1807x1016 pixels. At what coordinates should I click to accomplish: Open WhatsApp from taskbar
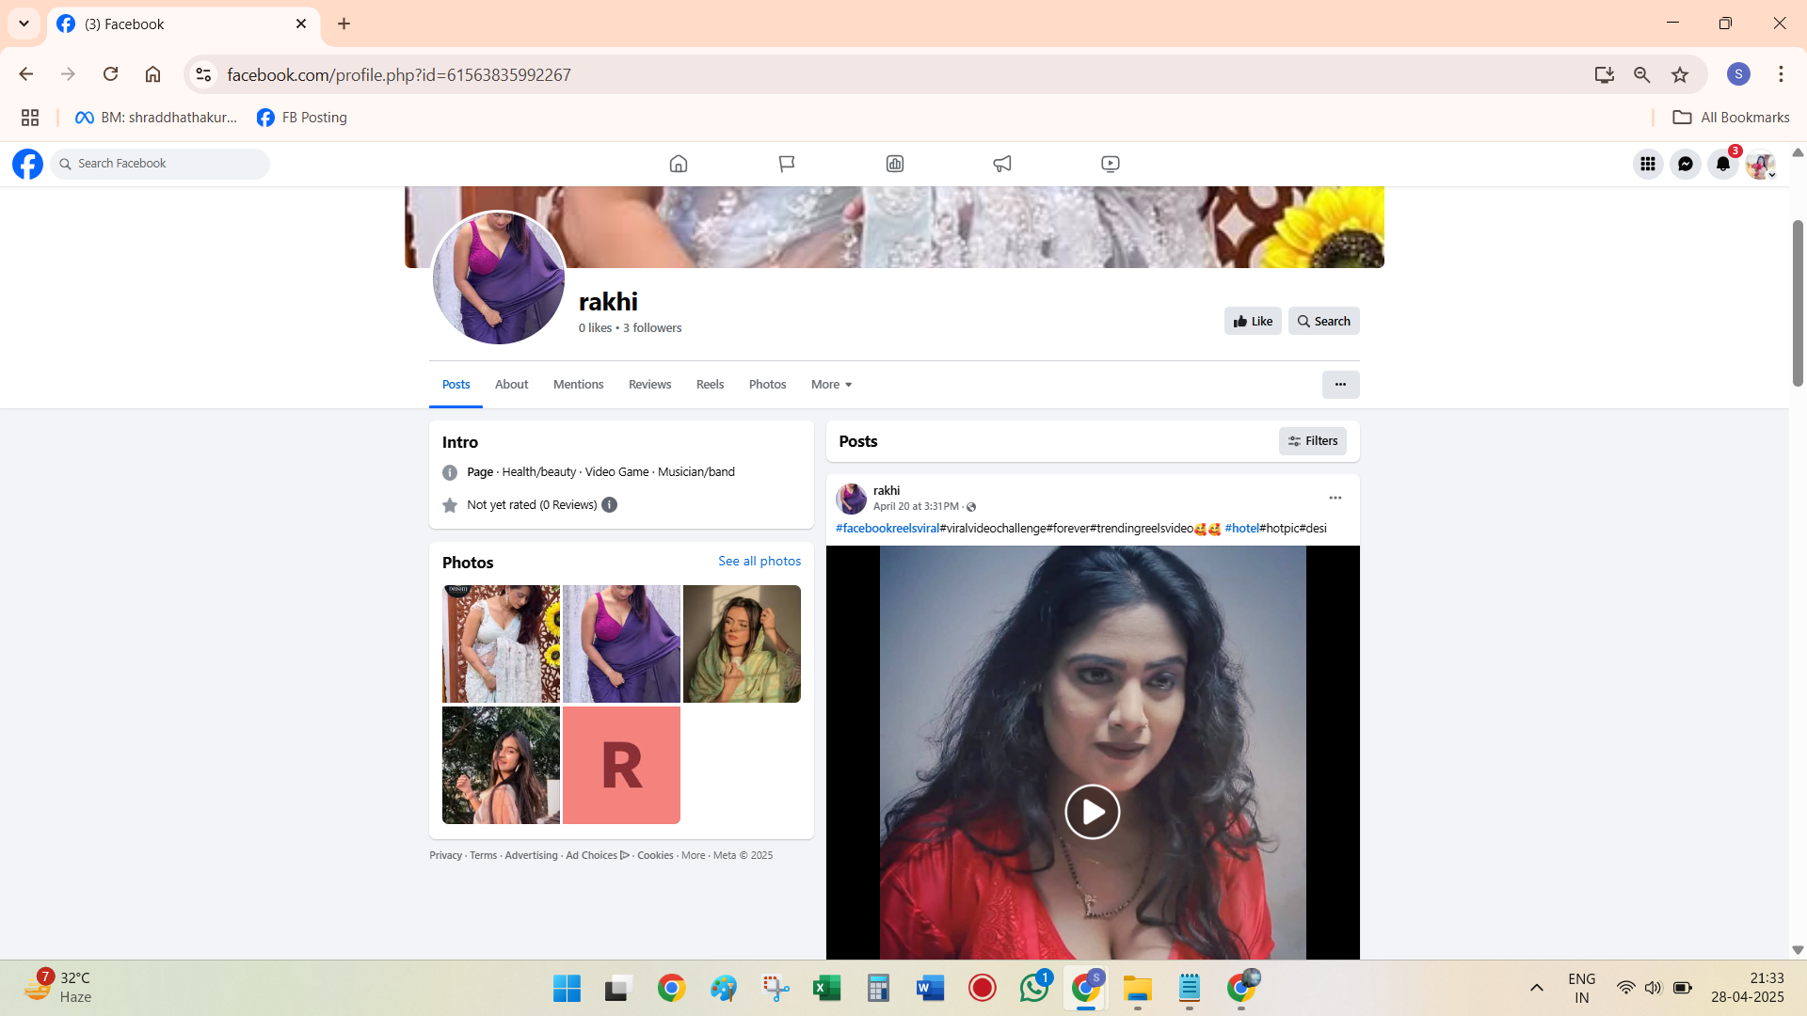pos(1034,988)
